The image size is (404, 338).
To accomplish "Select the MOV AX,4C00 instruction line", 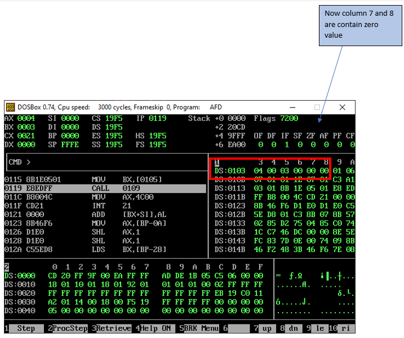I will coord(105,197).
